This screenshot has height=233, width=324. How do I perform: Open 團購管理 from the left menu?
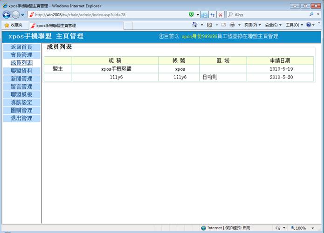pos(21,110)
